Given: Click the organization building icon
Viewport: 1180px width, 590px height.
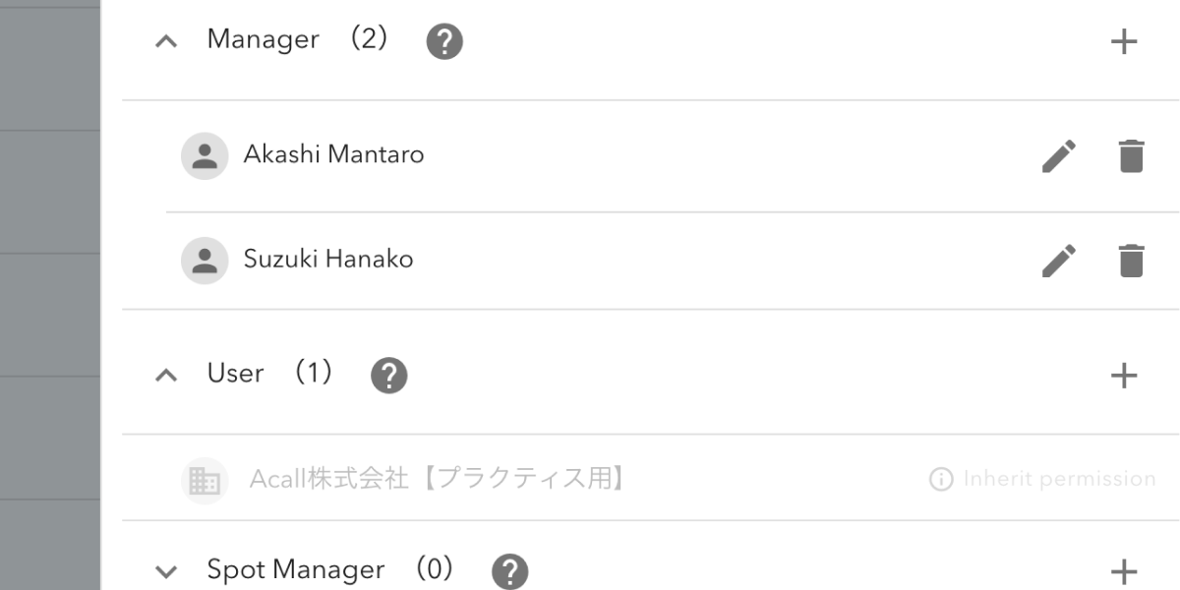Looking at the screenshot, I should tap(205, 481).
